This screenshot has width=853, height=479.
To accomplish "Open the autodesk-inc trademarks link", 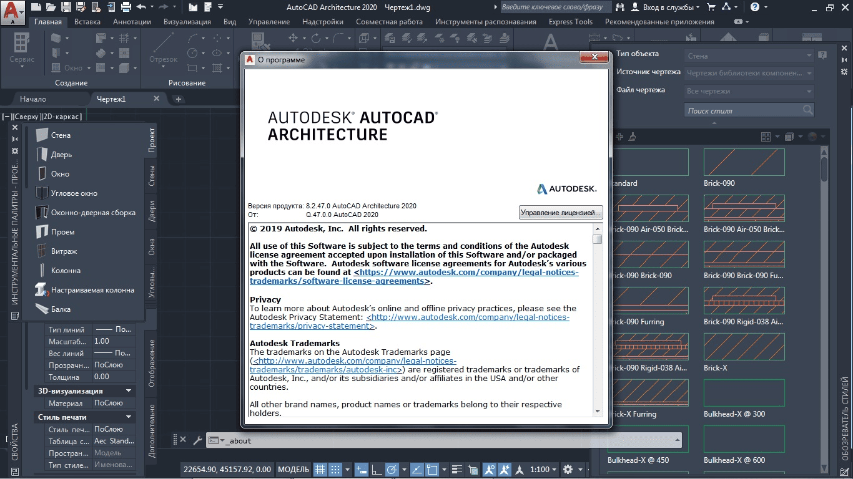I will click(x=354, y=365).
